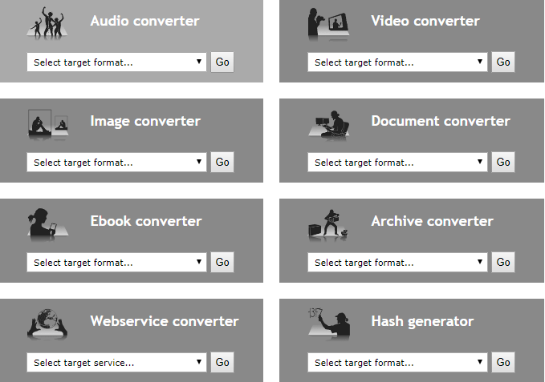Click the "Webservice converter" heading
This screenshot has height=382, width=545.
165,321
